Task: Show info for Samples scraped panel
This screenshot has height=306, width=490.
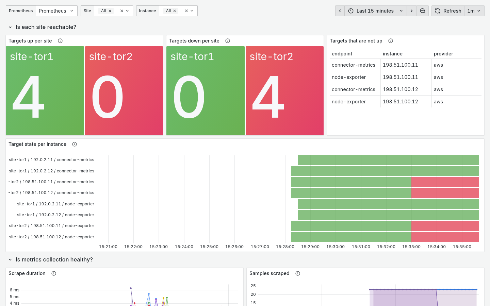Action: (298, 273)
